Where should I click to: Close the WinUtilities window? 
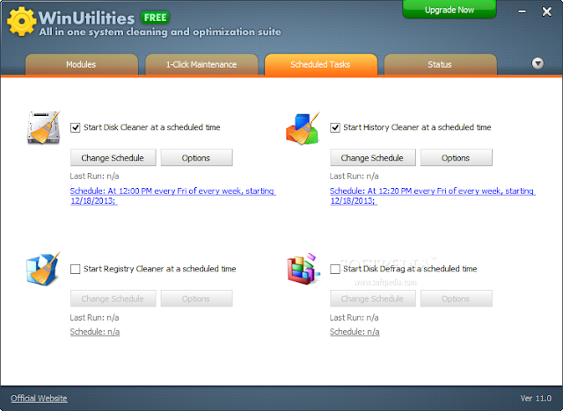pos(546,11)
